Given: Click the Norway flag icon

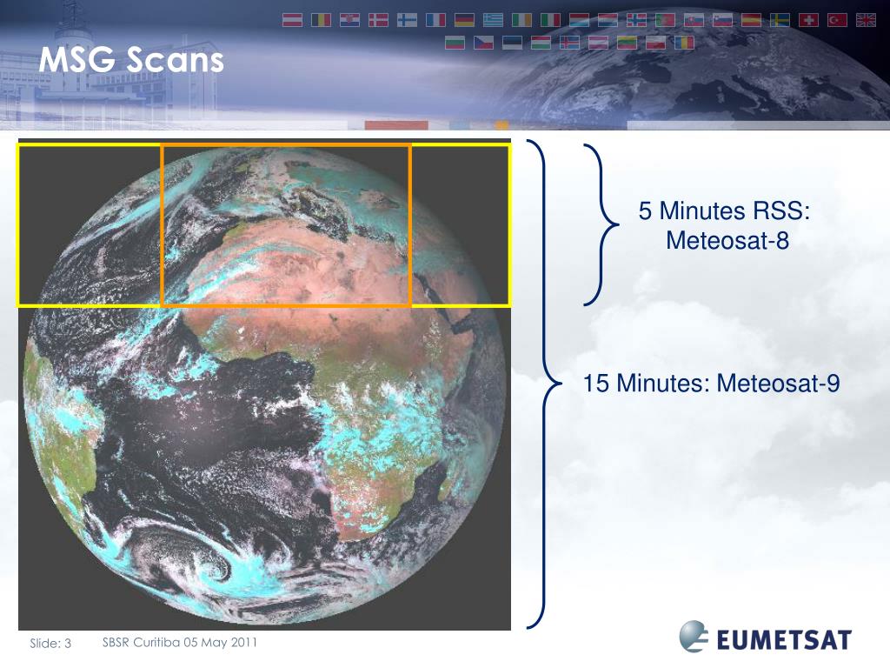Looking at the screenshot, I should 636,21.
